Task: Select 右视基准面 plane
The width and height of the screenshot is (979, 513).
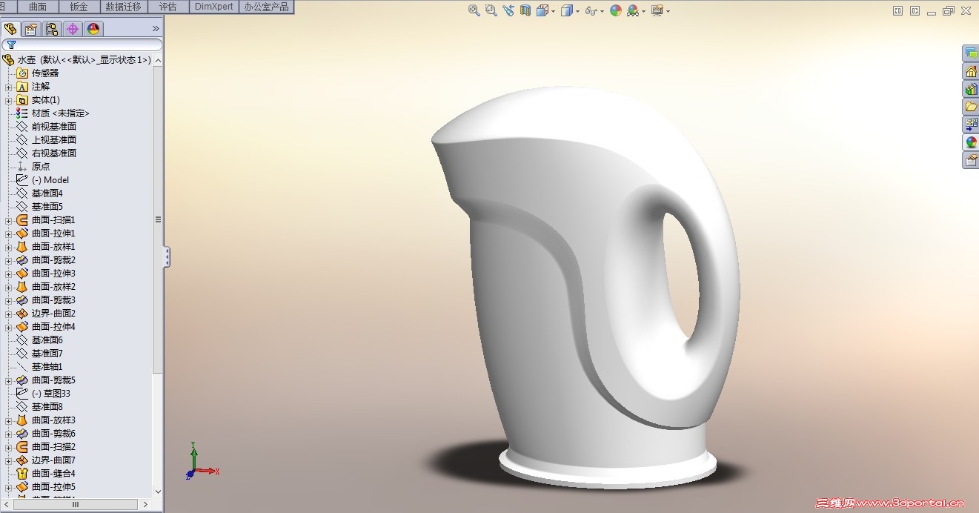Action: tap(53, 153)
